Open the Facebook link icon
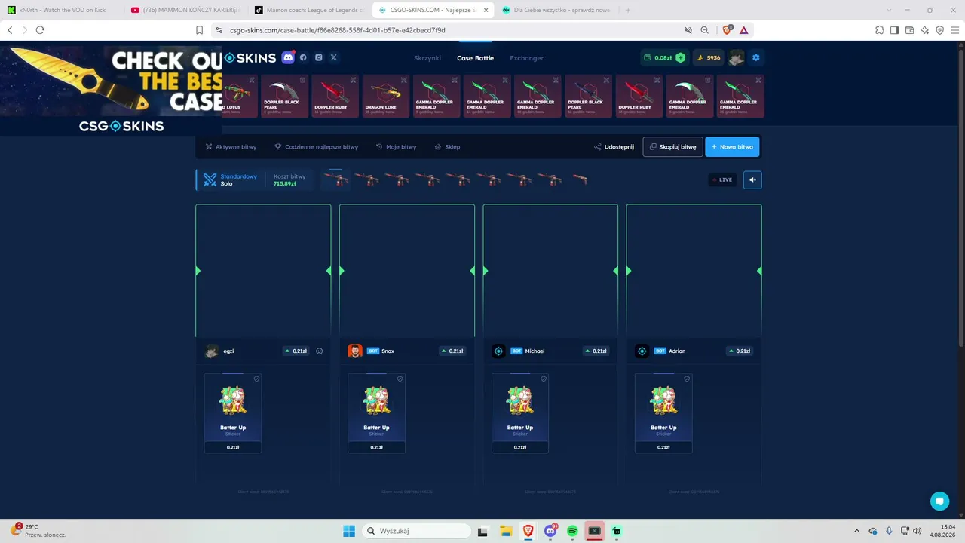 (x=303, y=57)
